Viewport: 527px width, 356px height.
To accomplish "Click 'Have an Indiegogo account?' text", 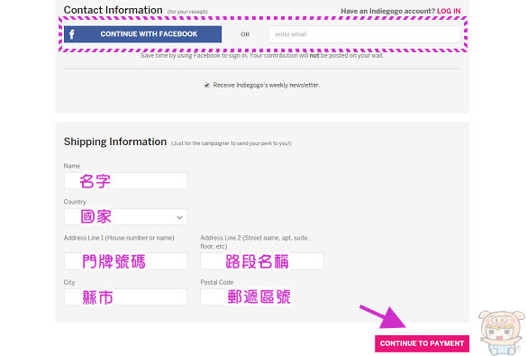I will [x=388, y=11].
